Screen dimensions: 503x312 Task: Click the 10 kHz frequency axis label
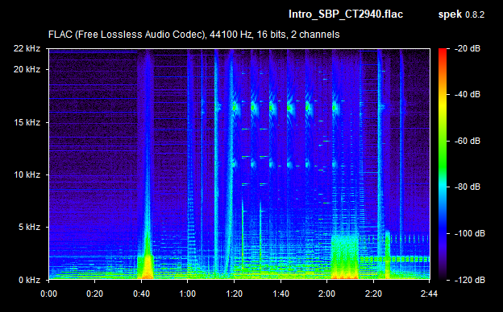pos(27,175)
